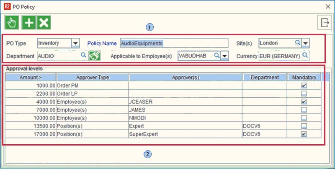Open the PO Type dropdown
Screen dimensions: 335x169
point(75,43)
